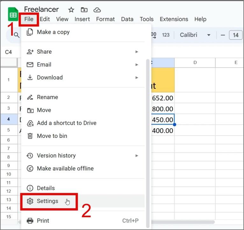Choose Print Ctrl+P

pos(83,221)
